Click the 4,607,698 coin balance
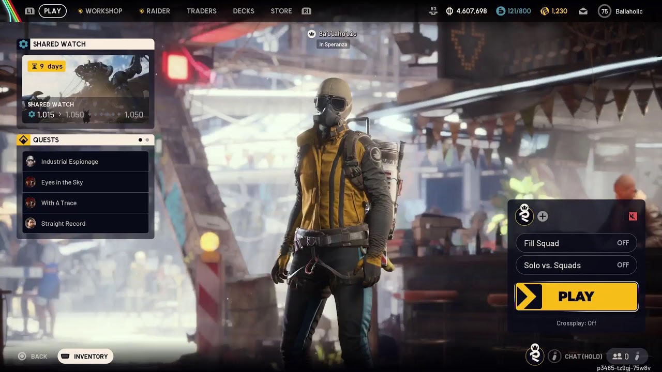This screenshot has width=662, height=372. pos(471,11)
